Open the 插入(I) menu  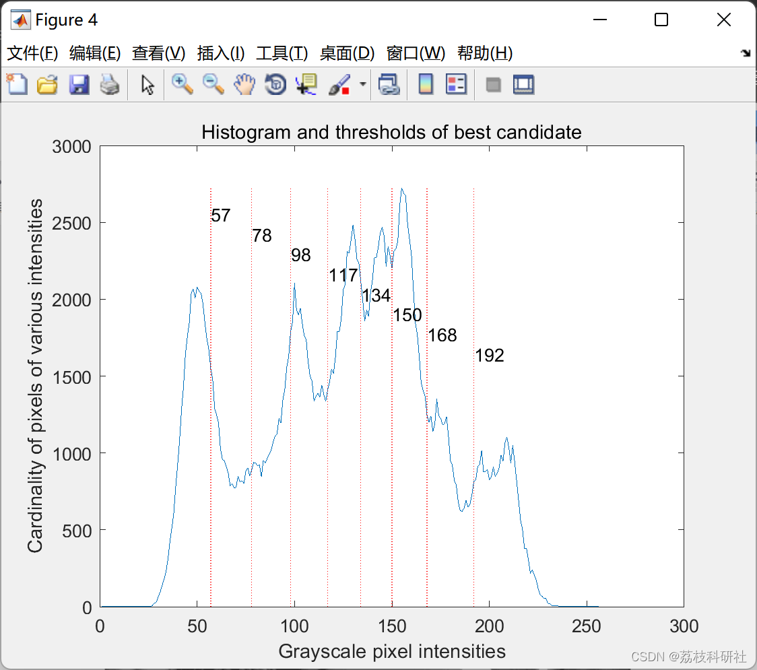point(221,53)
